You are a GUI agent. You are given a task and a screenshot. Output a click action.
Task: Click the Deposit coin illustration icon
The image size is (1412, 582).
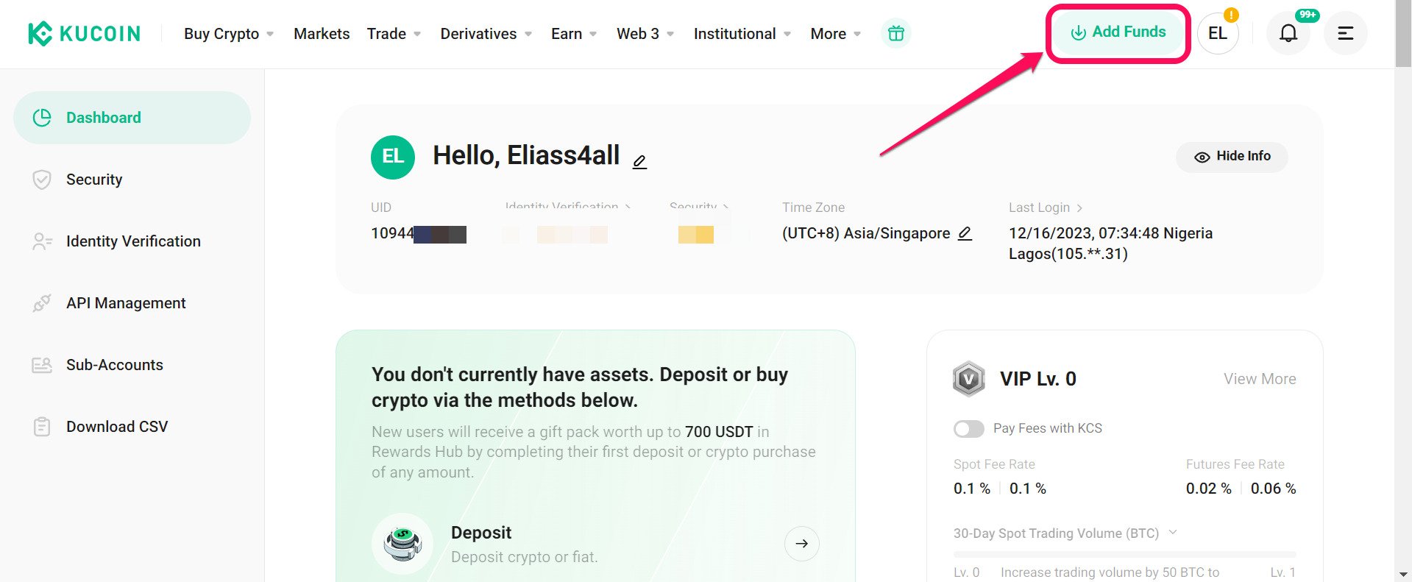pyautogui.click(x=402, y=544)
